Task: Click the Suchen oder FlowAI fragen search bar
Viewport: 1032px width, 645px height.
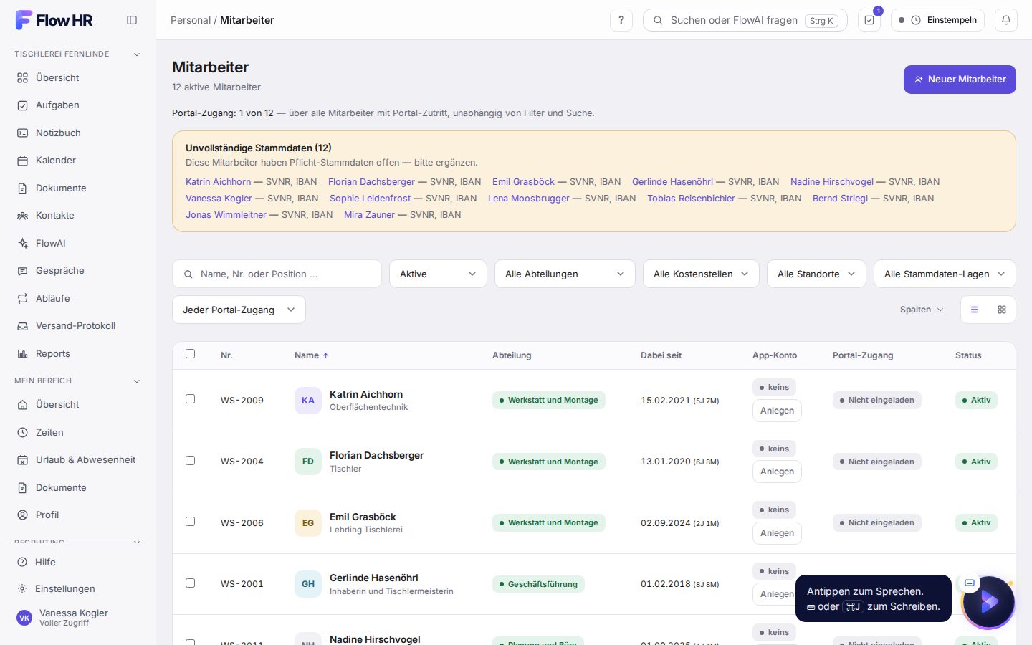Action: pyautogui.click(x=745, y=20)
